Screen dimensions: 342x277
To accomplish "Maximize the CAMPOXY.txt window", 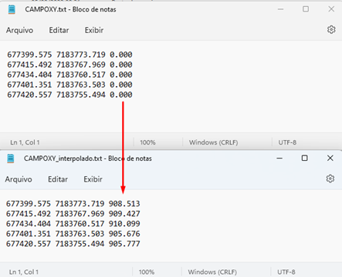I will [x=306, y=9].
